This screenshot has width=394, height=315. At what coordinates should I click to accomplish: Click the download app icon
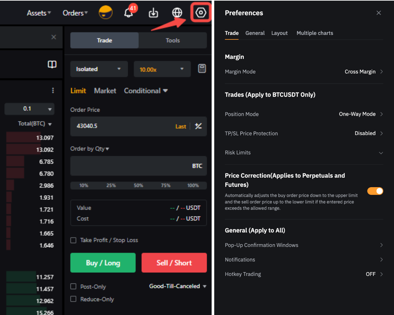[x=153, y=13]
